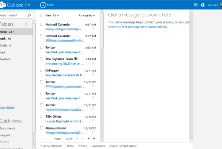Open the Developers footer link

(x=98, y=146)
